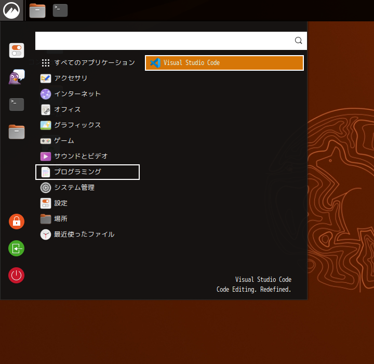374x364 pixels.
Task: Click the code file icon beside プログラミング
Action: pos(46,172)
